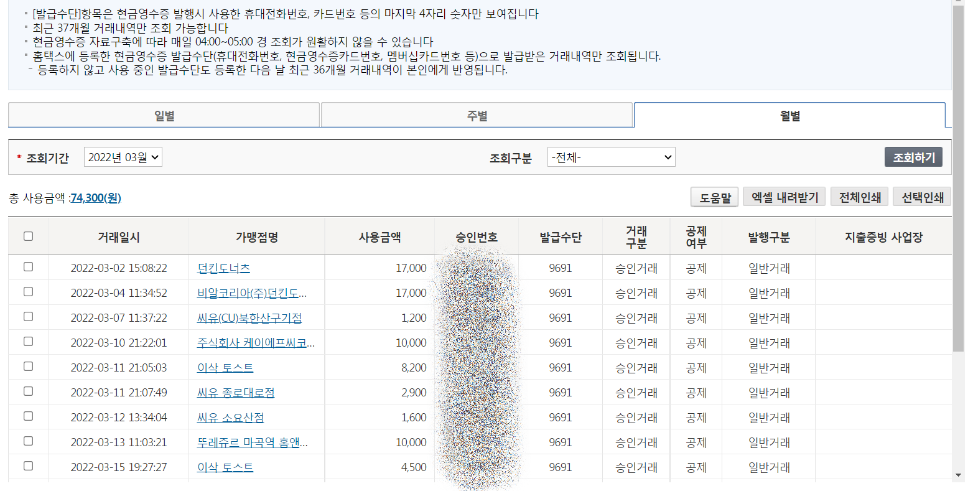The width and height of the screenshot is (973, 491).
Task: Click the 도움말 button
Action: tap(714, 198)
